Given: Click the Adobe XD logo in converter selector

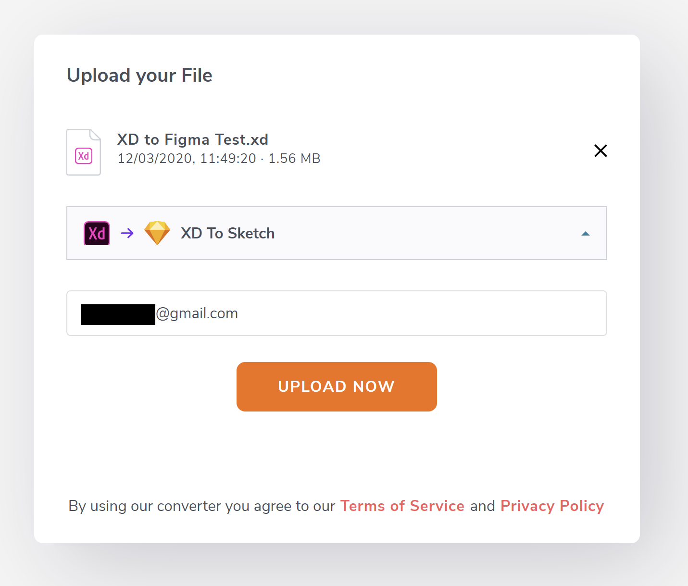Looking at the screenshot, I should point(97,234).
